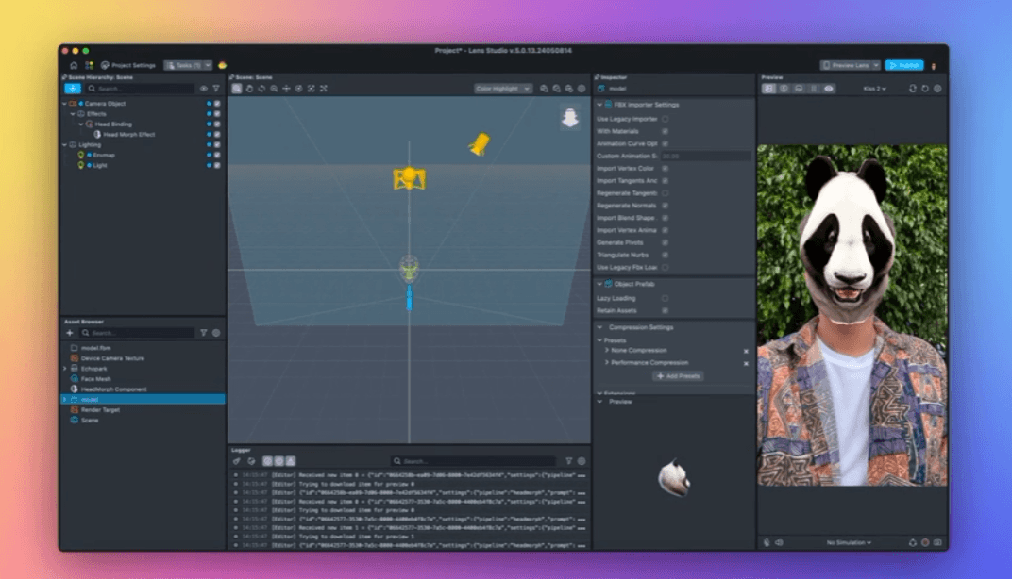Enable the Lazy Loading checkbox

pyautogui.click(x=665, y=298)
